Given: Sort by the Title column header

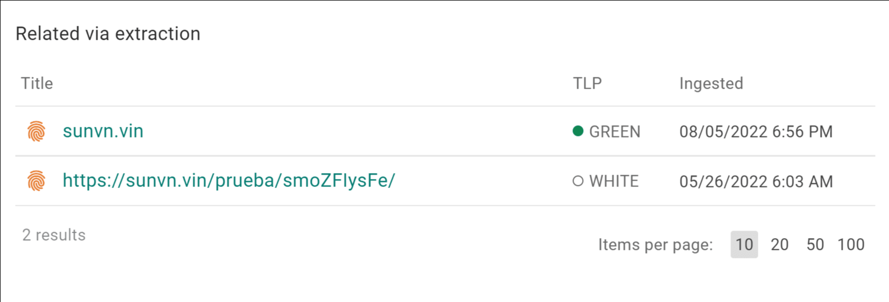Looking at the screenshot, I should click(37, 83).
